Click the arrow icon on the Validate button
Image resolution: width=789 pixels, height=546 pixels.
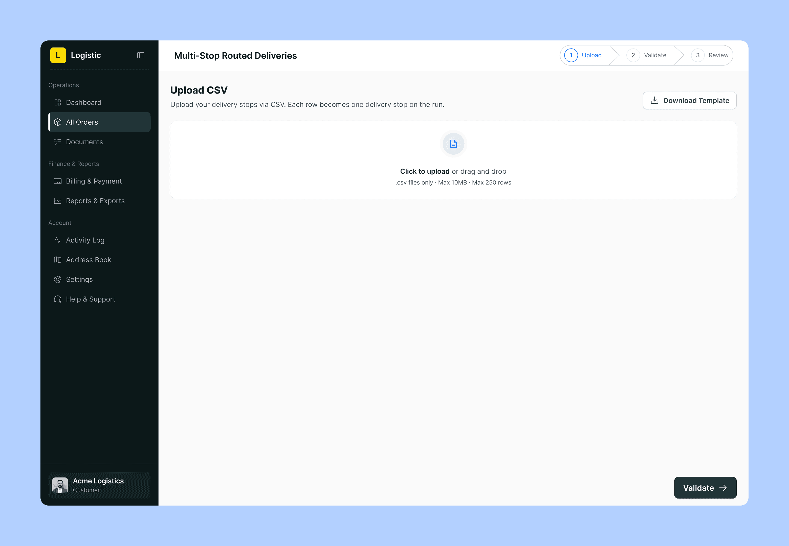(723, 488)
